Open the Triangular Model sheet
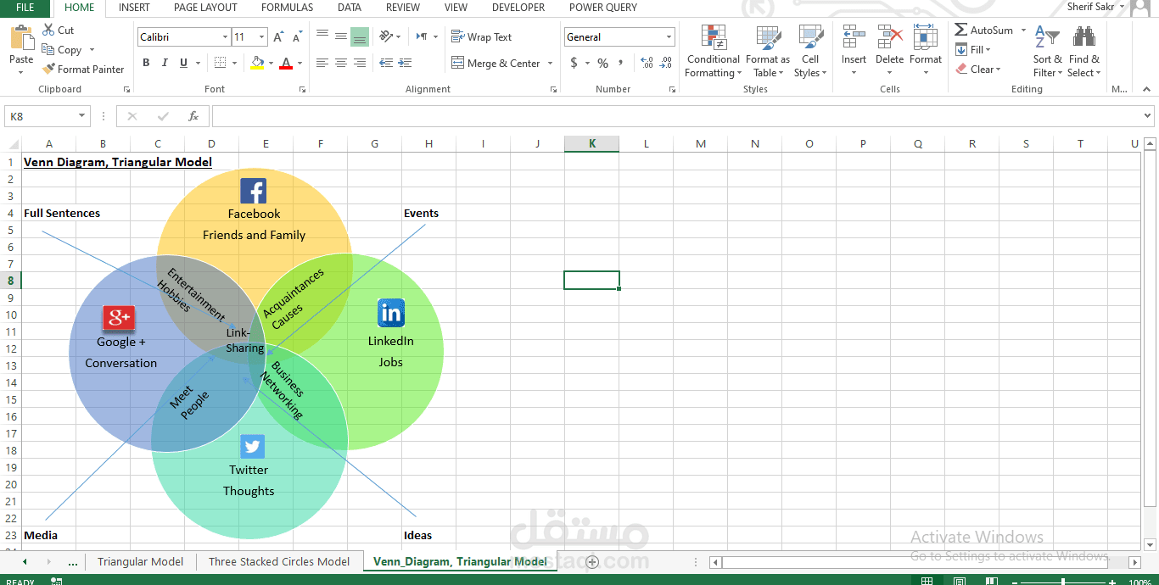This screenshot has height=585, width=1159. tap(140, 561)
